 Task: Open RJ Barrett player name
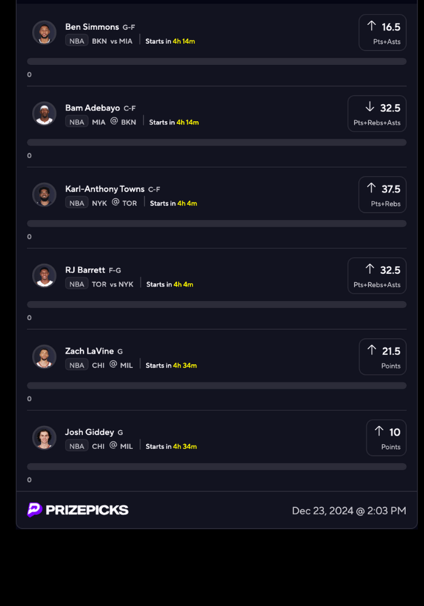tap(85, 270)
